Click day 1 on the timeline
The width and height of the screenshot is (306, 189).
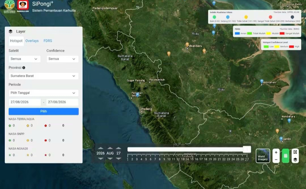127,159
